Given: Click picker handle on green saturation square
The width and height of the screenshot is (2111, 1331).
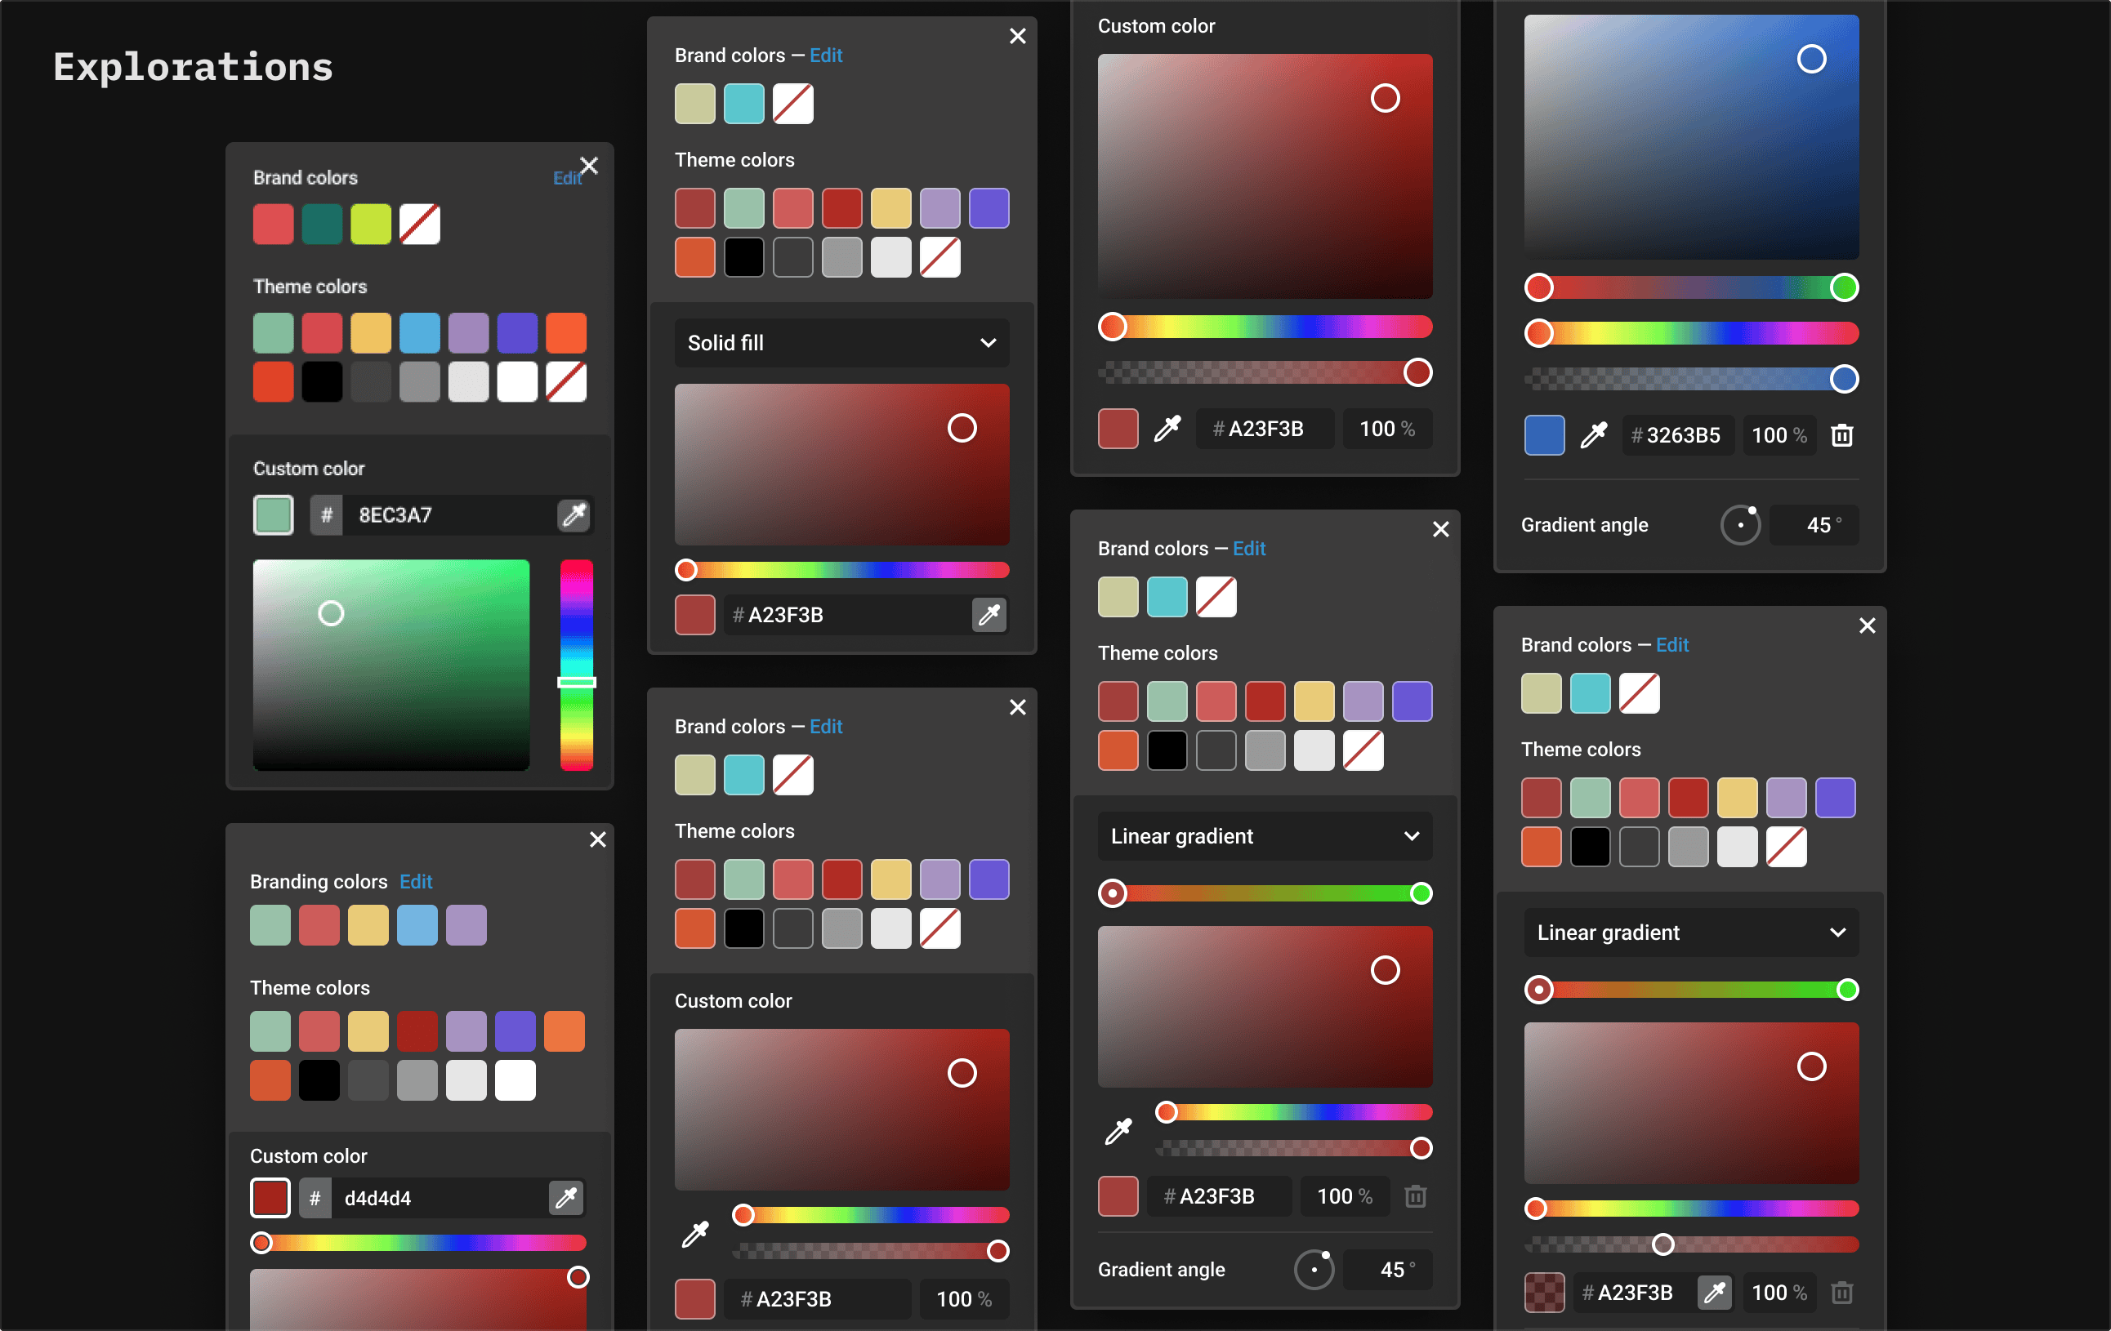Looking at the screenshot, I should click(x=331, y=613).
